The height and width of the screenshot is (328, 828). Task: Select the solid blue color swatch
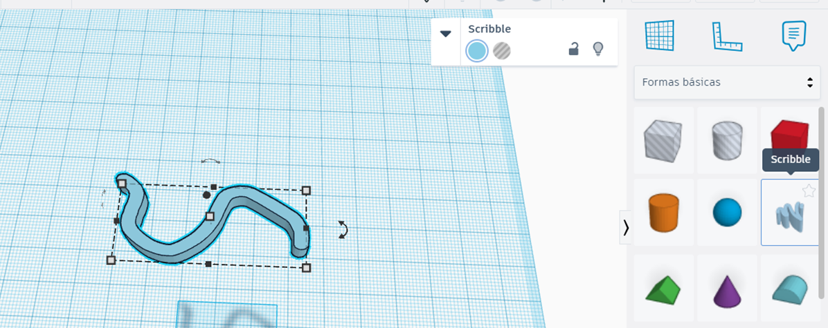coord(477,51)
